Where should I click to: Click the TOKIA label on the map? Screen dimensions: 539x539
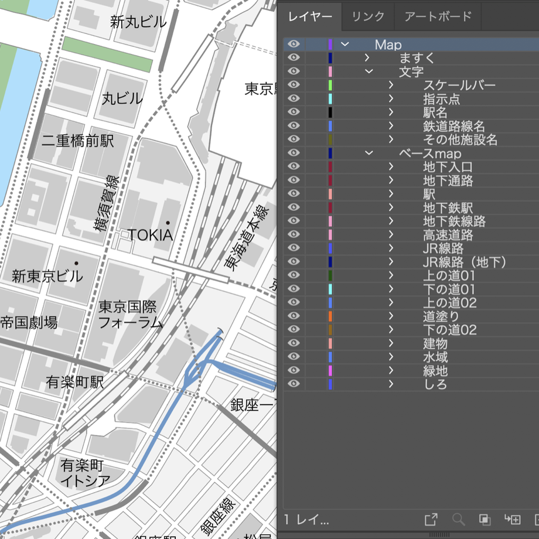150,235
